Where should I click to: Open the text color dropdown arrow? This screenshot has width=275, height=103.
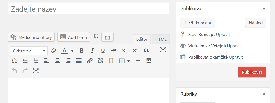72,51
